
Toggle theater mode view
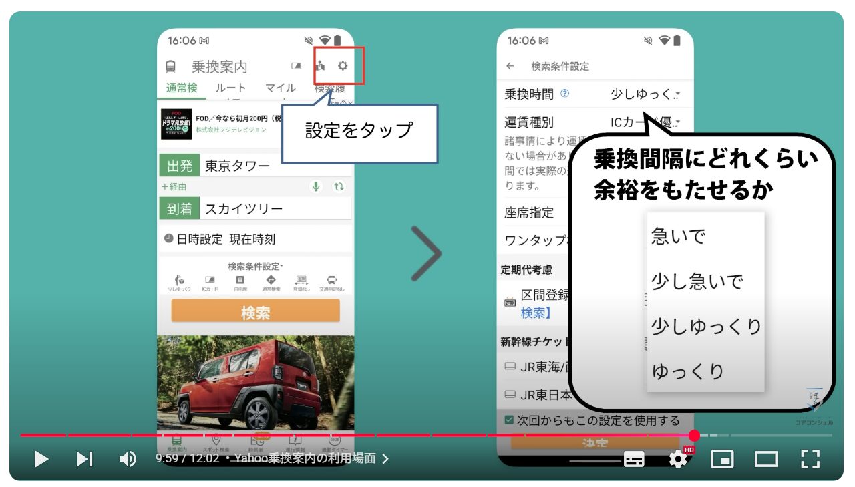click(x=766, y=459)
